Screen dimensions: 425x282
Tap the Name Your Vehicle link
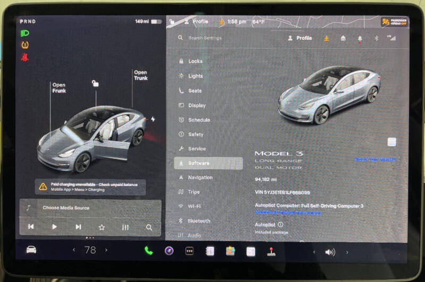tap(375, 159)
